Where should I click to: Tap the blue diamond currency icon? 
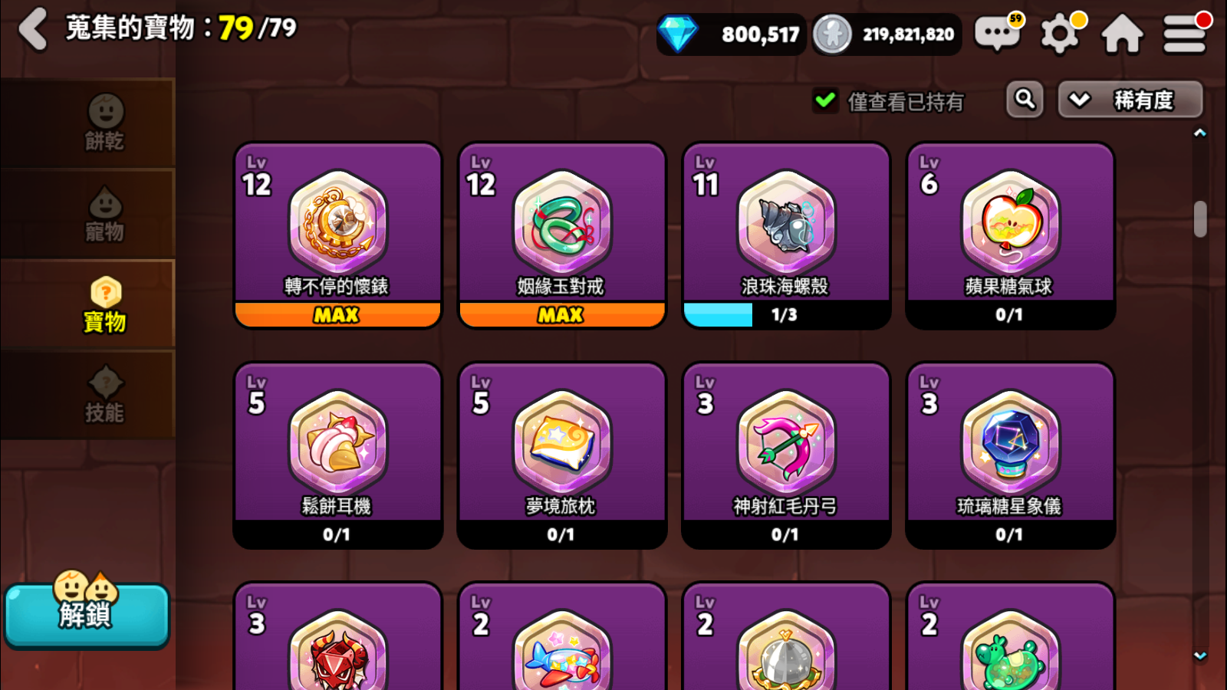click(678, 34)
